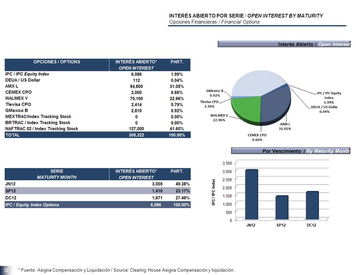Select 'IPC / Equity Index Options' total row

pos(98,205)
